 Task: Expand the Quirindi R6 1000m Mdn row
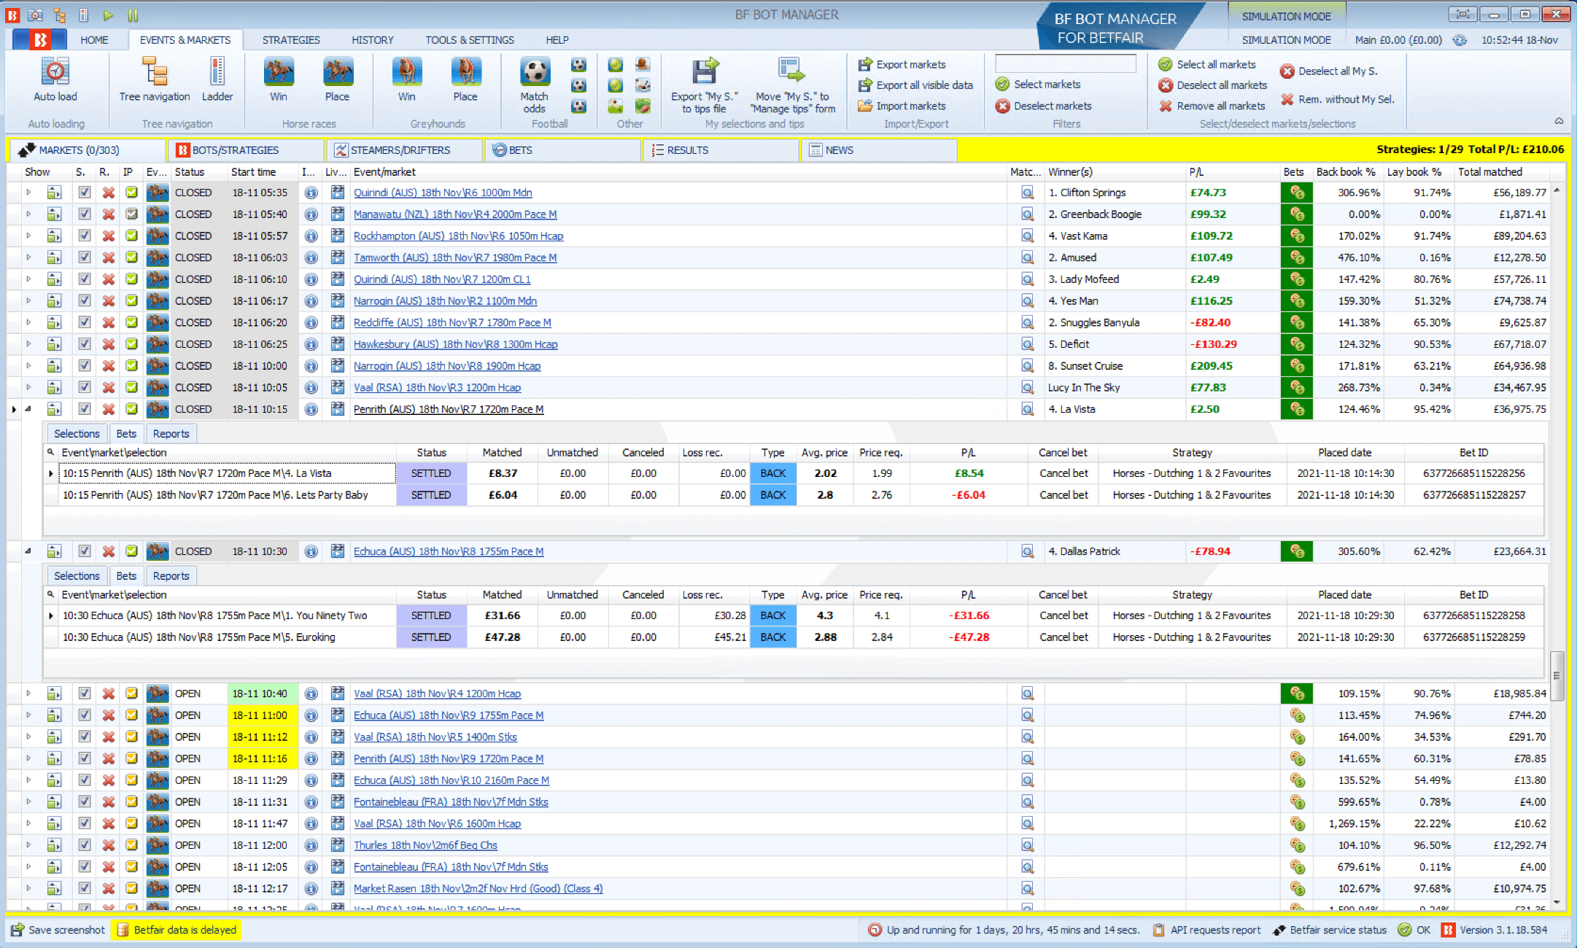point(28,193)
